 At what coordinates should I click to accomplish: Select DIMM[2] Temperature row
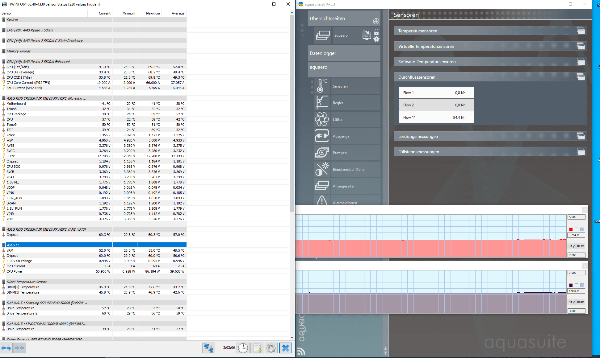coord(93,287)
